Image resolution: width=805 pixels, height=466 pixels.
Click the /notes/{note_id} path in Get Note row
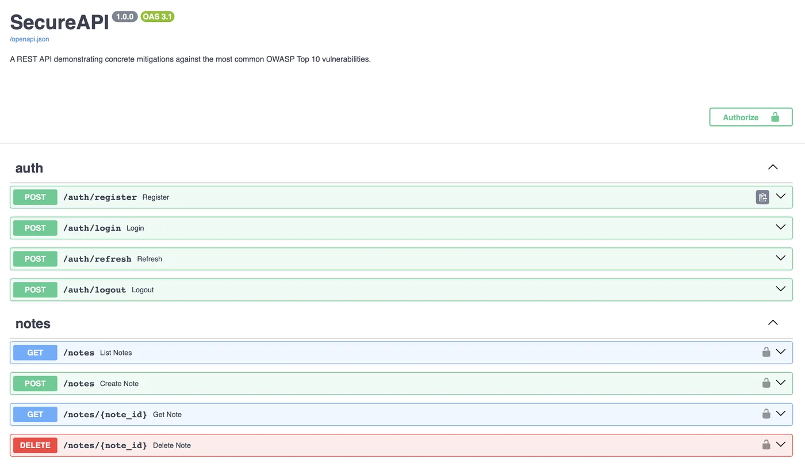pos(105,414)
